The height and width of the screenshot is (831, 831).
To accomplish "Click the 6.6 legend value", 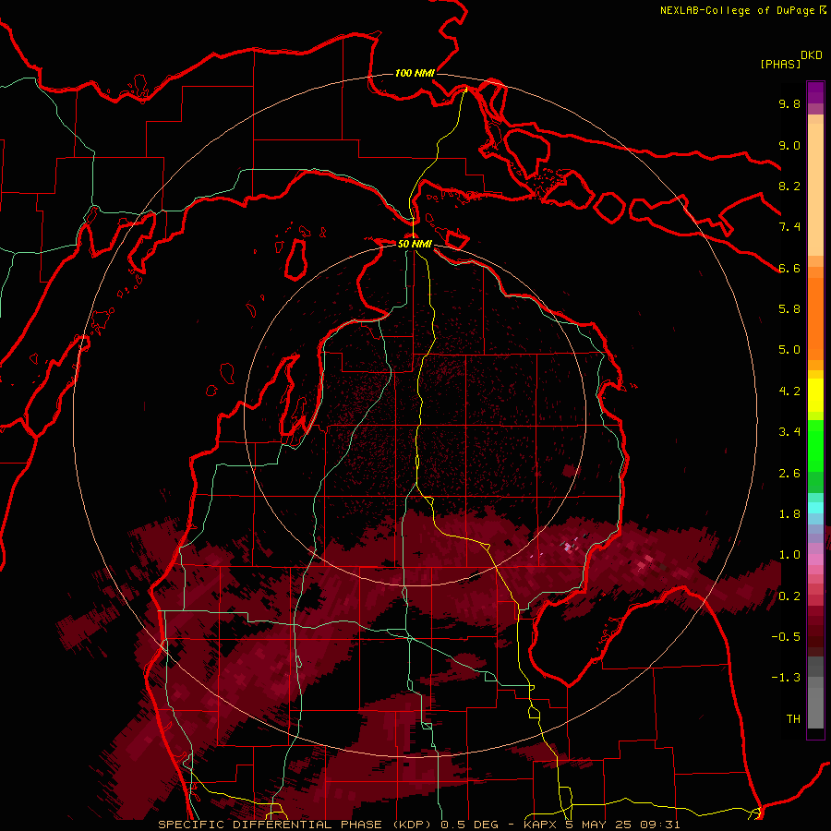I will tap(789, 268).
